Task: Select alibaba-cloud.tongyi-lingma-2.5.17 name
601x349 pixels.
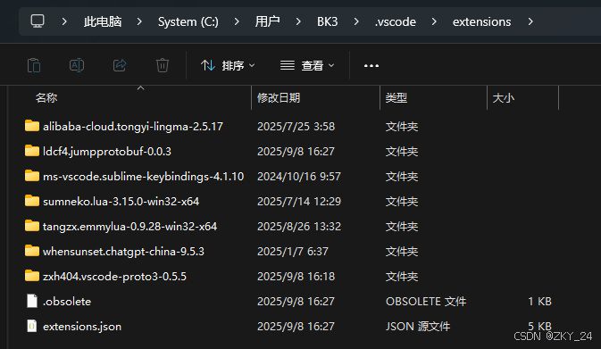Action: 133,127
